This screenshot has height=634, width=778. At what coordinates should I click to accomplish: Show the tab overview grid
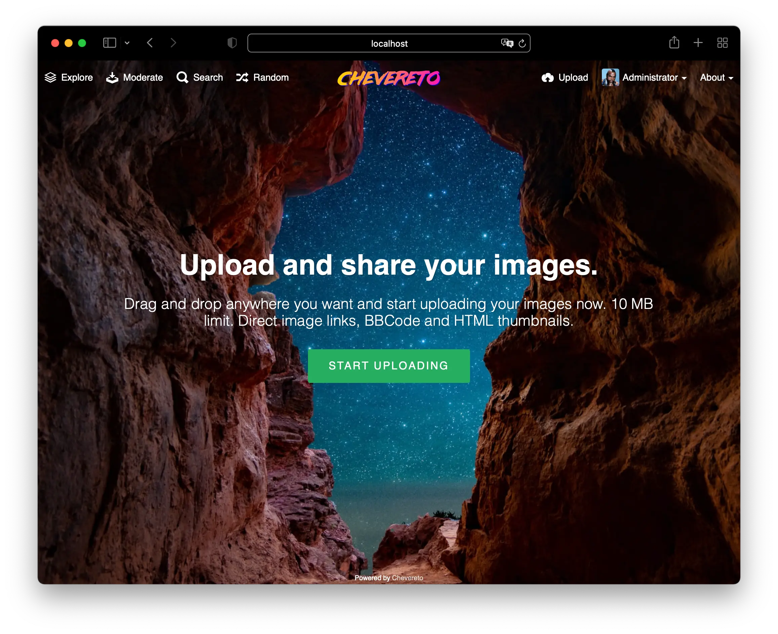coord(722,43)
